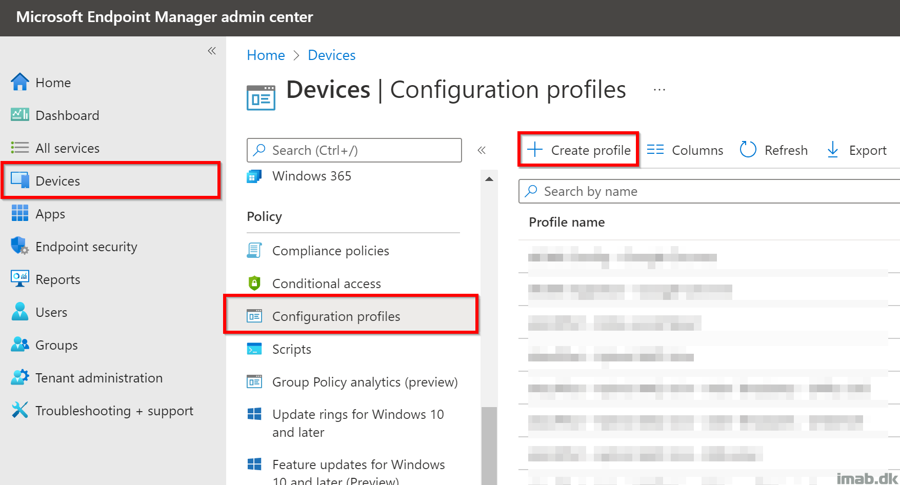The height and width of the screenshot is (485, 900).
Task: Click the Export button label
Action: click(x=868, y=150)
